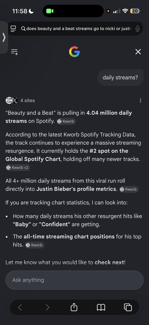Expand the side panel chevron handle

[4, 37]
